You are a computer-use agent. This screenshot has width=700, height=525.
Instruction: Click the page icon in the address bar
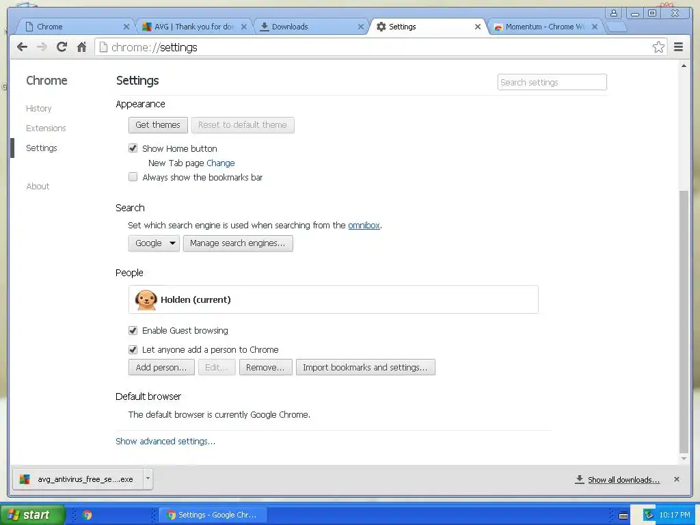coord(103,47)
